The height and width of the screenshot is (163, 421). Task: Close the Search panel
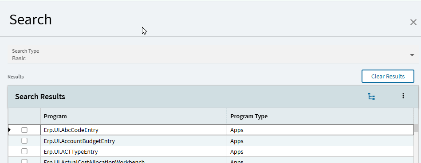(413, 22)
